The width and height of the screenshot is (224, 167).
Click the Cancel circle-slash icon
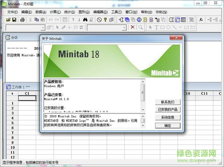click(99, 20)
